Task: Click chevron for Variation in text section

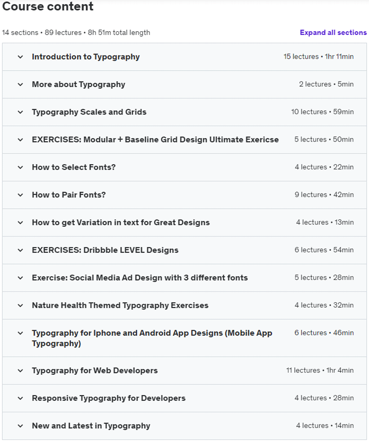Action: (x=20, y=223)
